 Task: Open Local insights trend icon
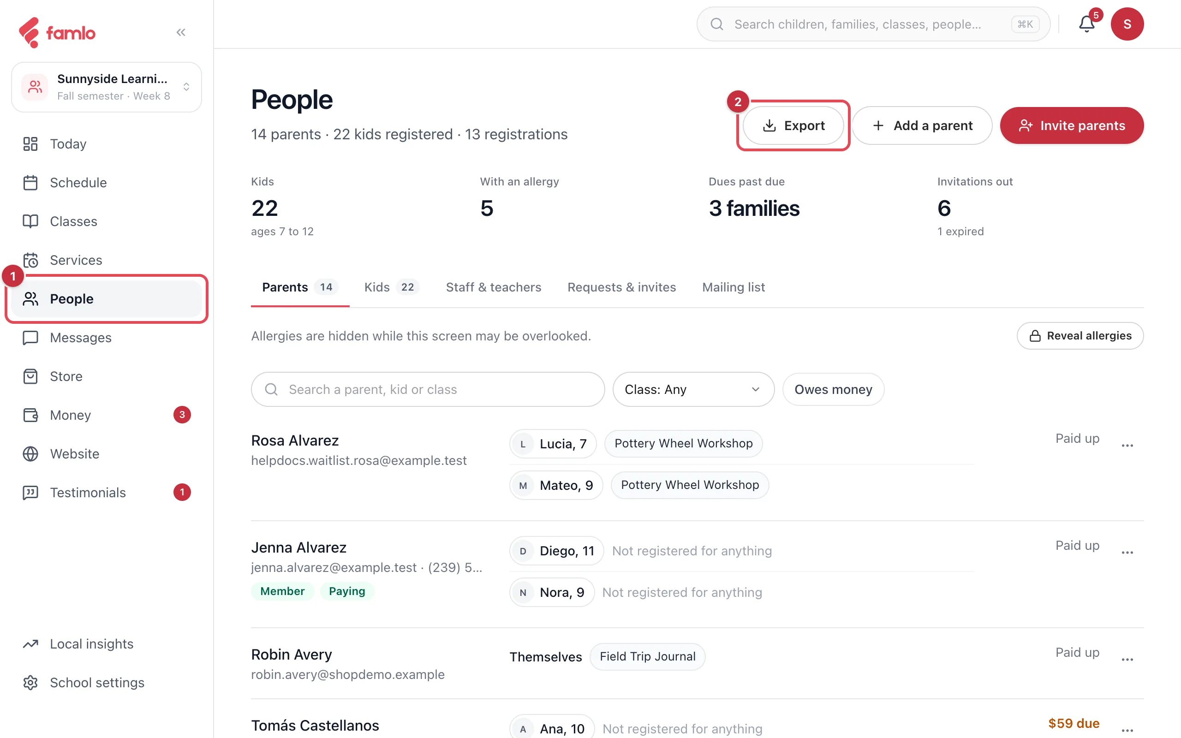30,644
